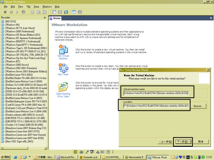Select [Windows Server 2003 Enterprise Edition] favorite

(26, 71)
